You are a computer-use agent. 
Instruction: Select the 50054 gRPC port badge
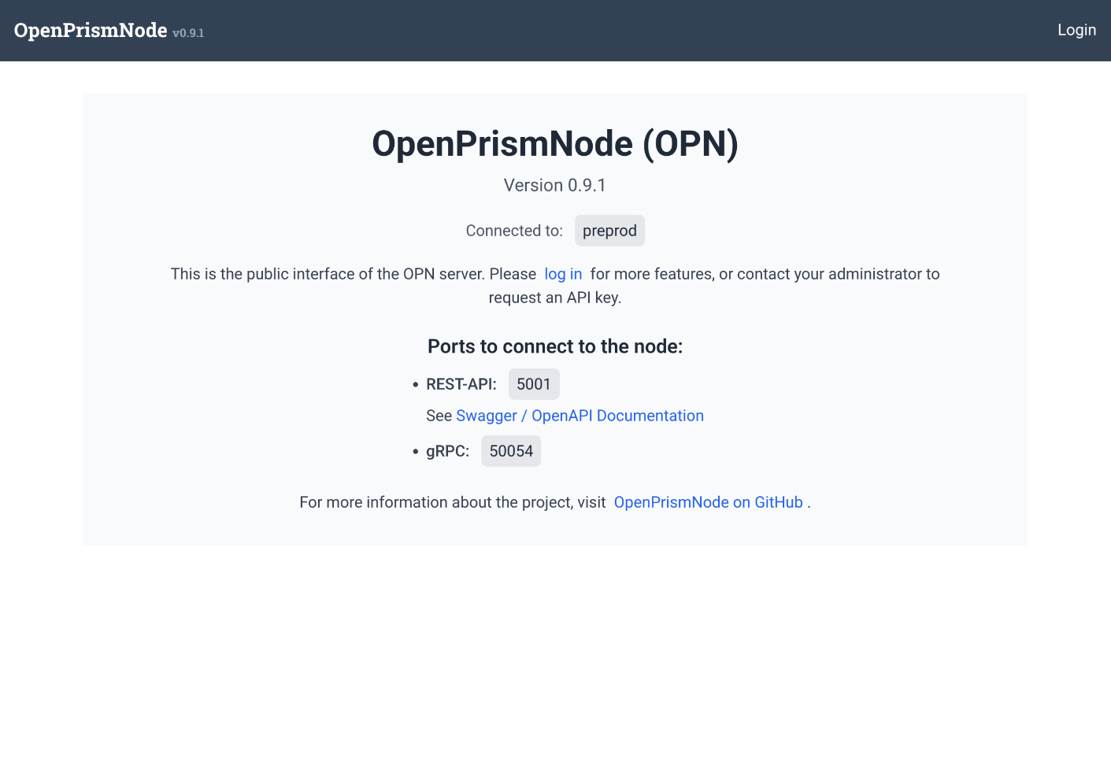pos(511,451)
